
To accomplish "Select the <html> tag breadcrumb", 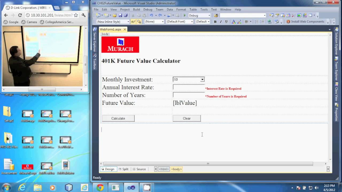I will coord(164,169).
